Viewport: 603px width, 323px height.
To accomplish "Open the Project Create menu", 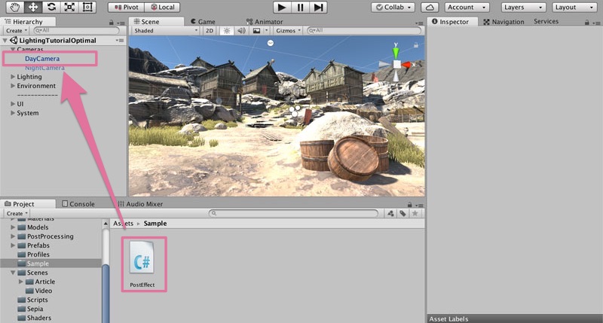I will [17, 213].
